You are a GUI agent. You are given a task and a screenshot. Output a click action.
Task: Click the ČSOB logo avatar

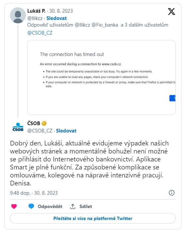18,127
